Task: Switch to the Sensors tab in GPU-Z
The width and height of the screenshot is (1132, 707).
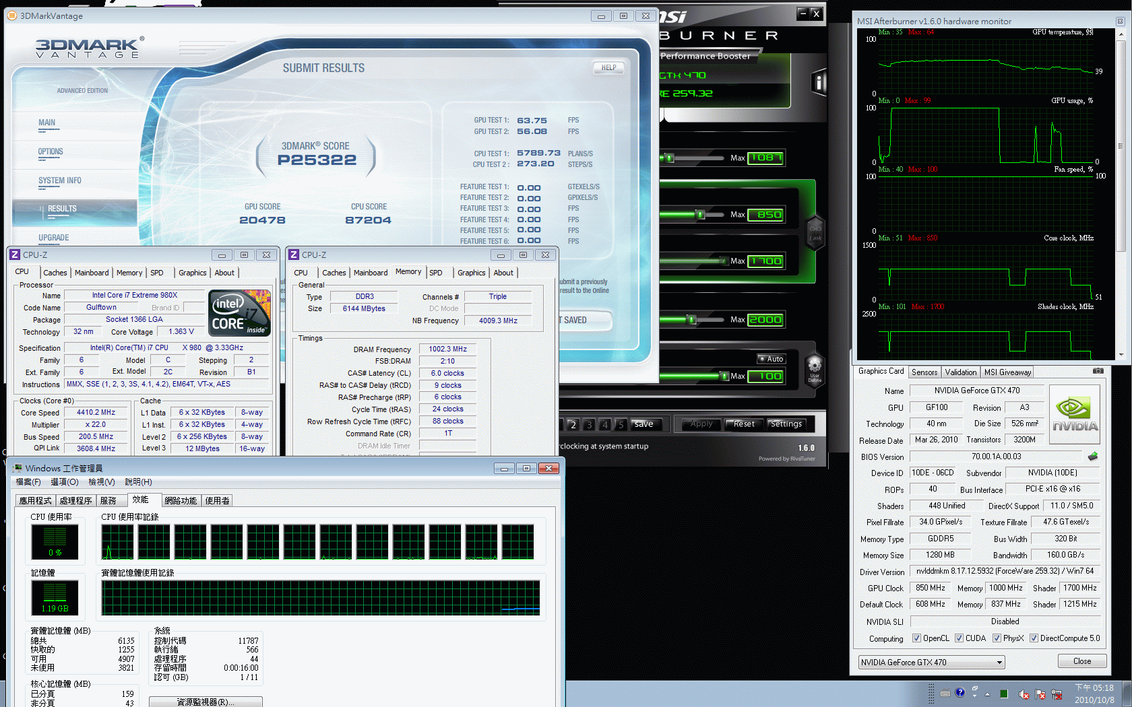Action: tap(924, 372)
